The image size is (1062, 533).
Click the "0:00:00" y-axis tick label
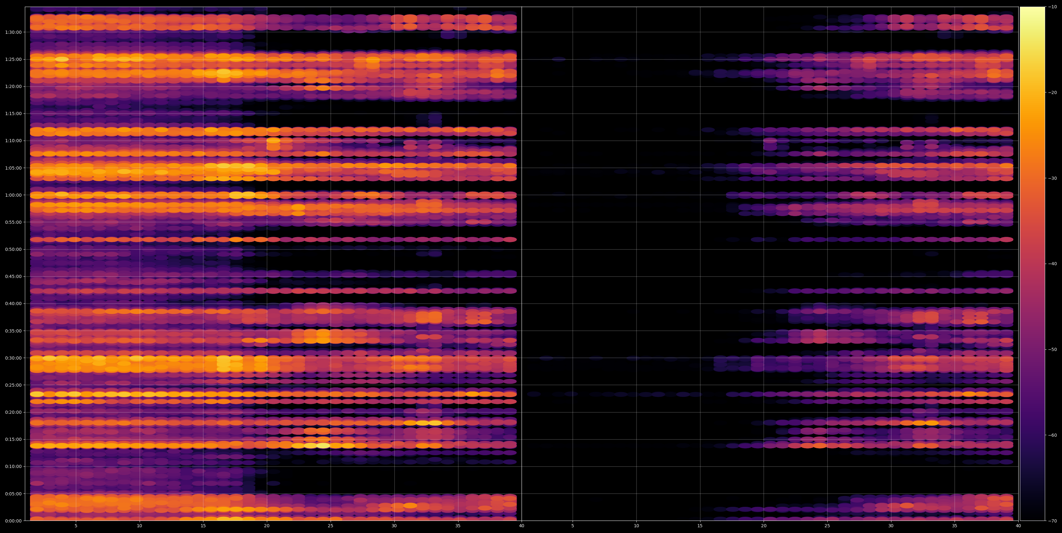coord(13,521)
